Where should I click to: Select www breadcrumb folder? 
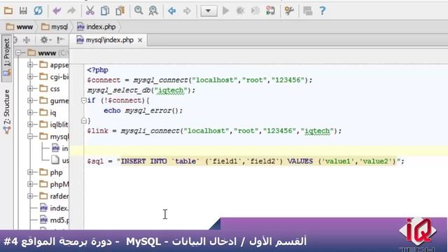coord(20,27)
